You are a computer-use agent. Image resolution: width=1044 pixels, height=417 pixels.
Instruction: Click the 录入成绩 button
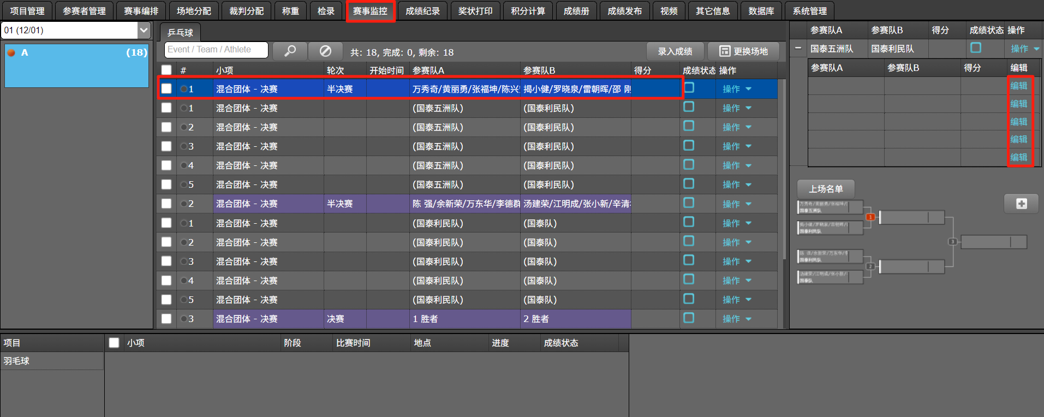[675, 51]
